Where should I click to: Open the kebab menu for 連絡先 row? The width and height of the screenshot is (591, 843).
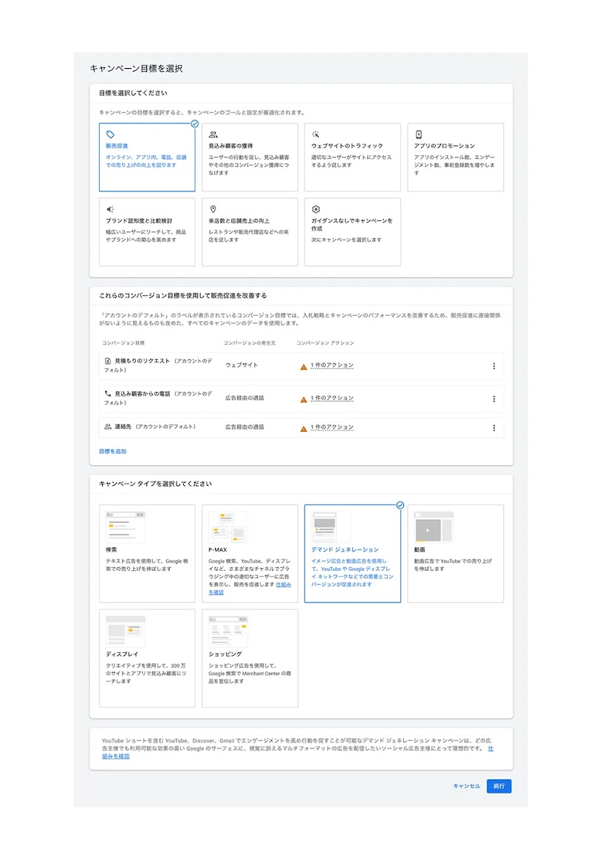coord(493,427)
